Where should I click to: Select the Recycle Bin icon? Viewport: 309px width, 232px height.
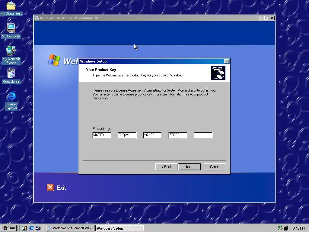(x=11, y=76)
